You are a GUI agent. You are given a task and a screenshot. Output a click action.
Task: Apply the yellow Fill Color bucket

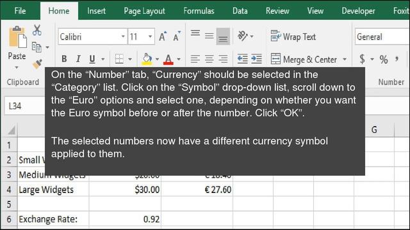(x=147, y=59)
